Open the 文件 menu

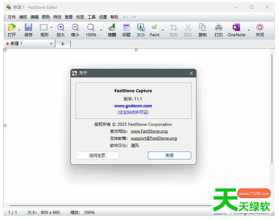(12, 17)
